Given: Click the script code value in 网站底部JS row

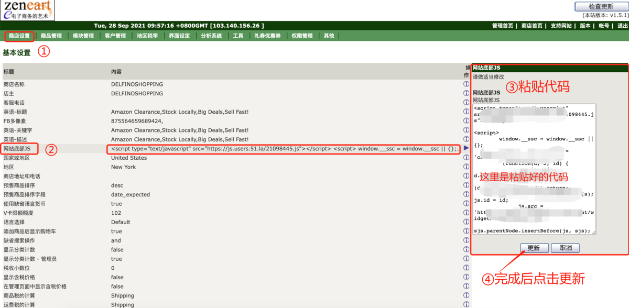Looking at the screenshot, I should tap(285, 148).
